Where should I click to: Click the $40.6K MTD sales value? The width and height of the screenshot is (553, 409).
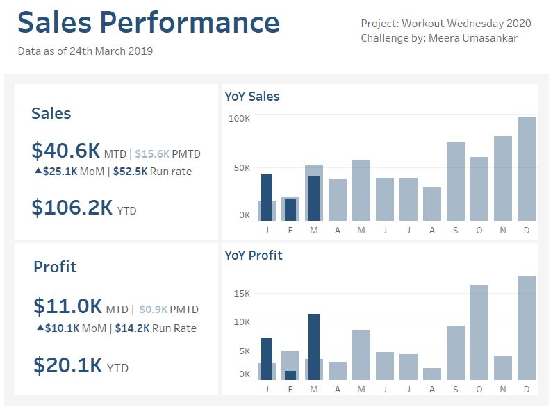[66, 151]
